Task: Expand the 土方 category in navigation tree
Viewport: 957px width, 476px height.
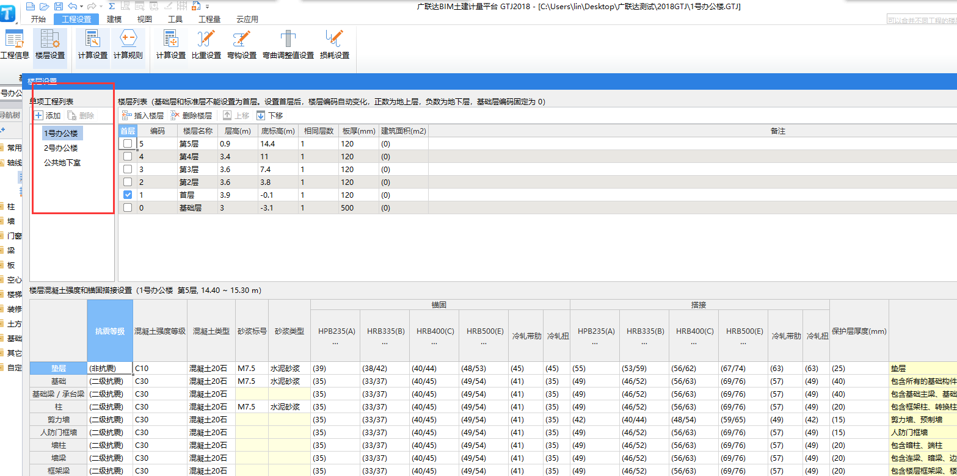Action: pyautogui.click(x=11, y=323)
